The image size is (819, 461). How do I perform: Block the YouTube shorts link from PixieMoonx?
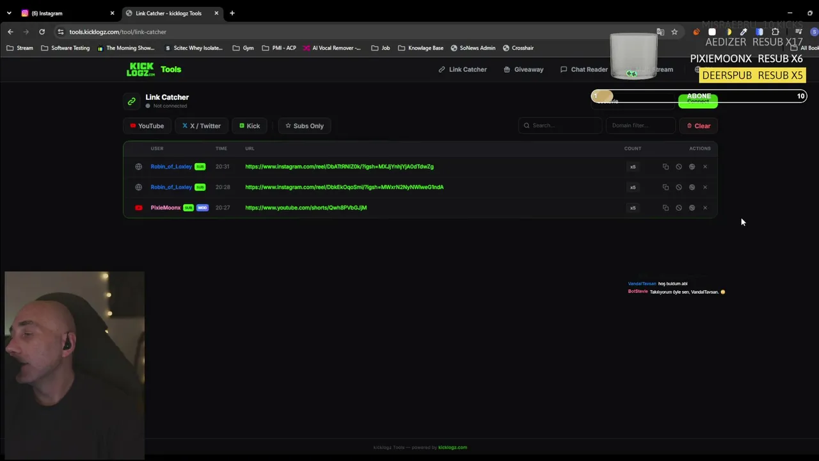coord(679,207)
